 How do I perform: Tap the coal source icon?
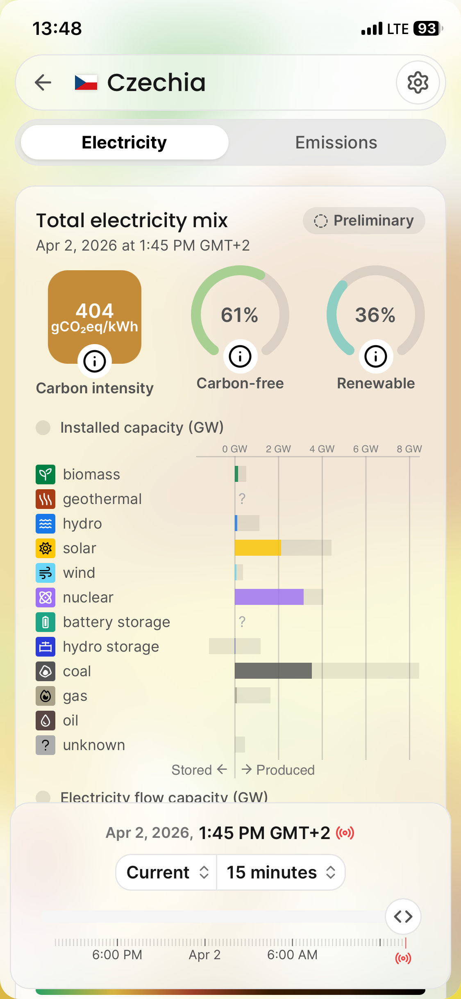click(45, 671)
